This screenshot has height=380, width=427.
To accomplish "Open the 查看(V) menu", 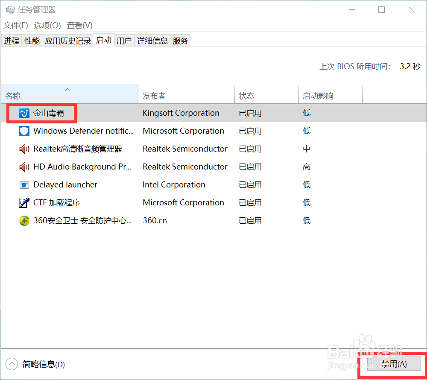I will click(79, 25).
